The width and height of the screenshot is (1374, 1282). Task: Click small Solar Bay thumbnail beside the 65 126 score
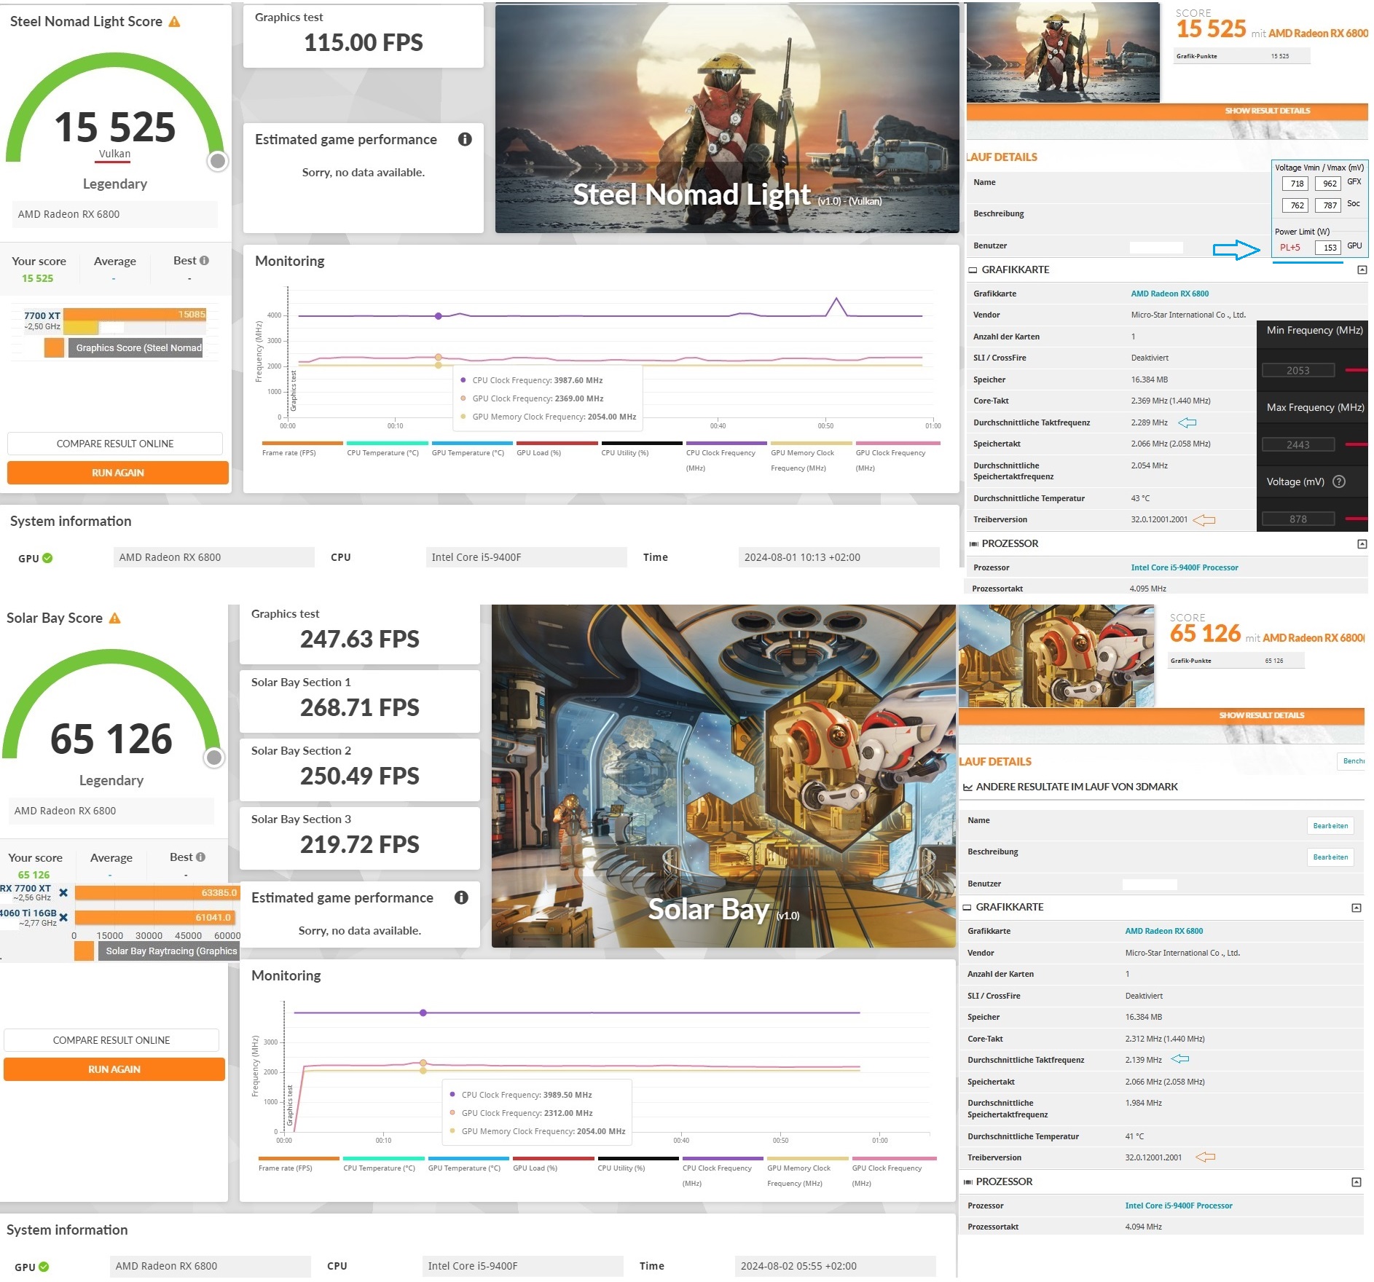click(x=1056, y=656)
